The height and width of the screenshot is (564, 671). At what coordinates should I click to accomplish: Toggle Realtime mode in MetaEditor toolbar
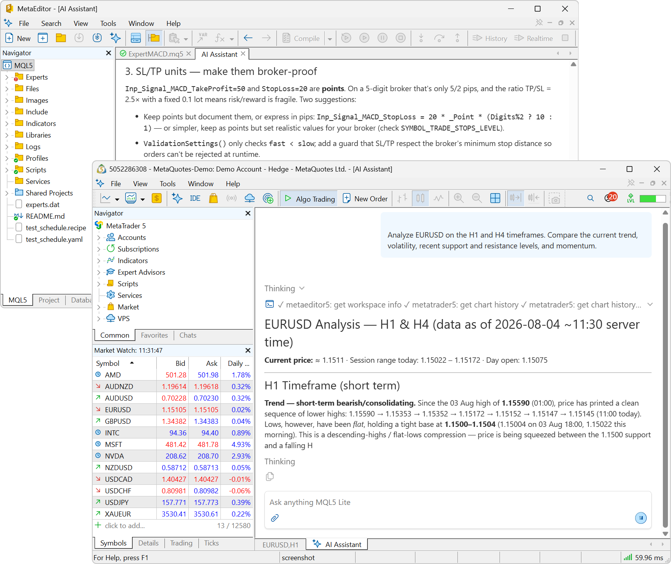click(534, 38)
